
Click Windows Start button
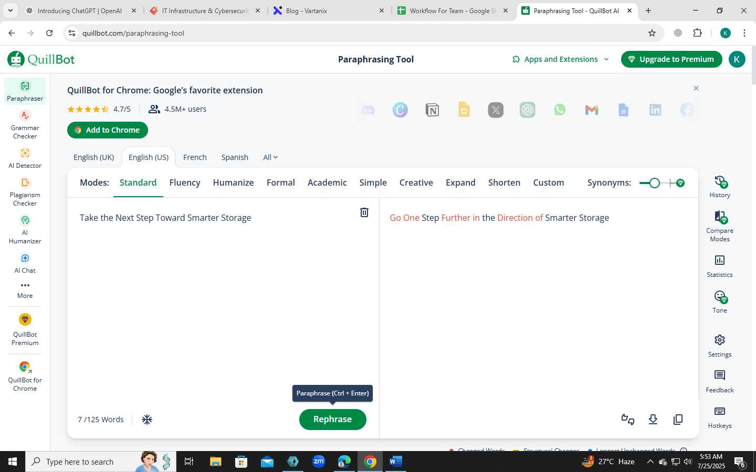tap(13, 462)
